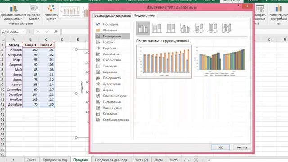The width and height of the screenshot is (288, 162).
Task: Select cell with value 130
Action: (46, 104)
